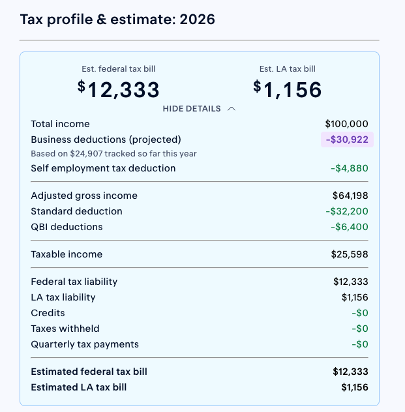405x412 pixels.
Task: Select the Est. LA tax bill amount $1,156
Action: coord(287,89)
